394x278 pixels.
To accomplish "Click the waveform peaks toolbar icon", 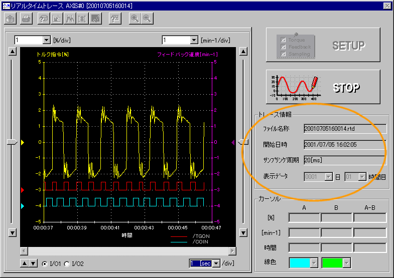I will pos(70,19).
